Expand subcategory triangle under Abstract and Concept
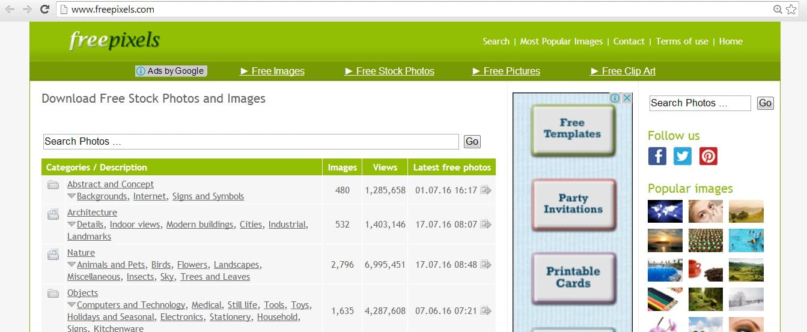The height and width of the screenshot is (332, 807). click(72, 196)
